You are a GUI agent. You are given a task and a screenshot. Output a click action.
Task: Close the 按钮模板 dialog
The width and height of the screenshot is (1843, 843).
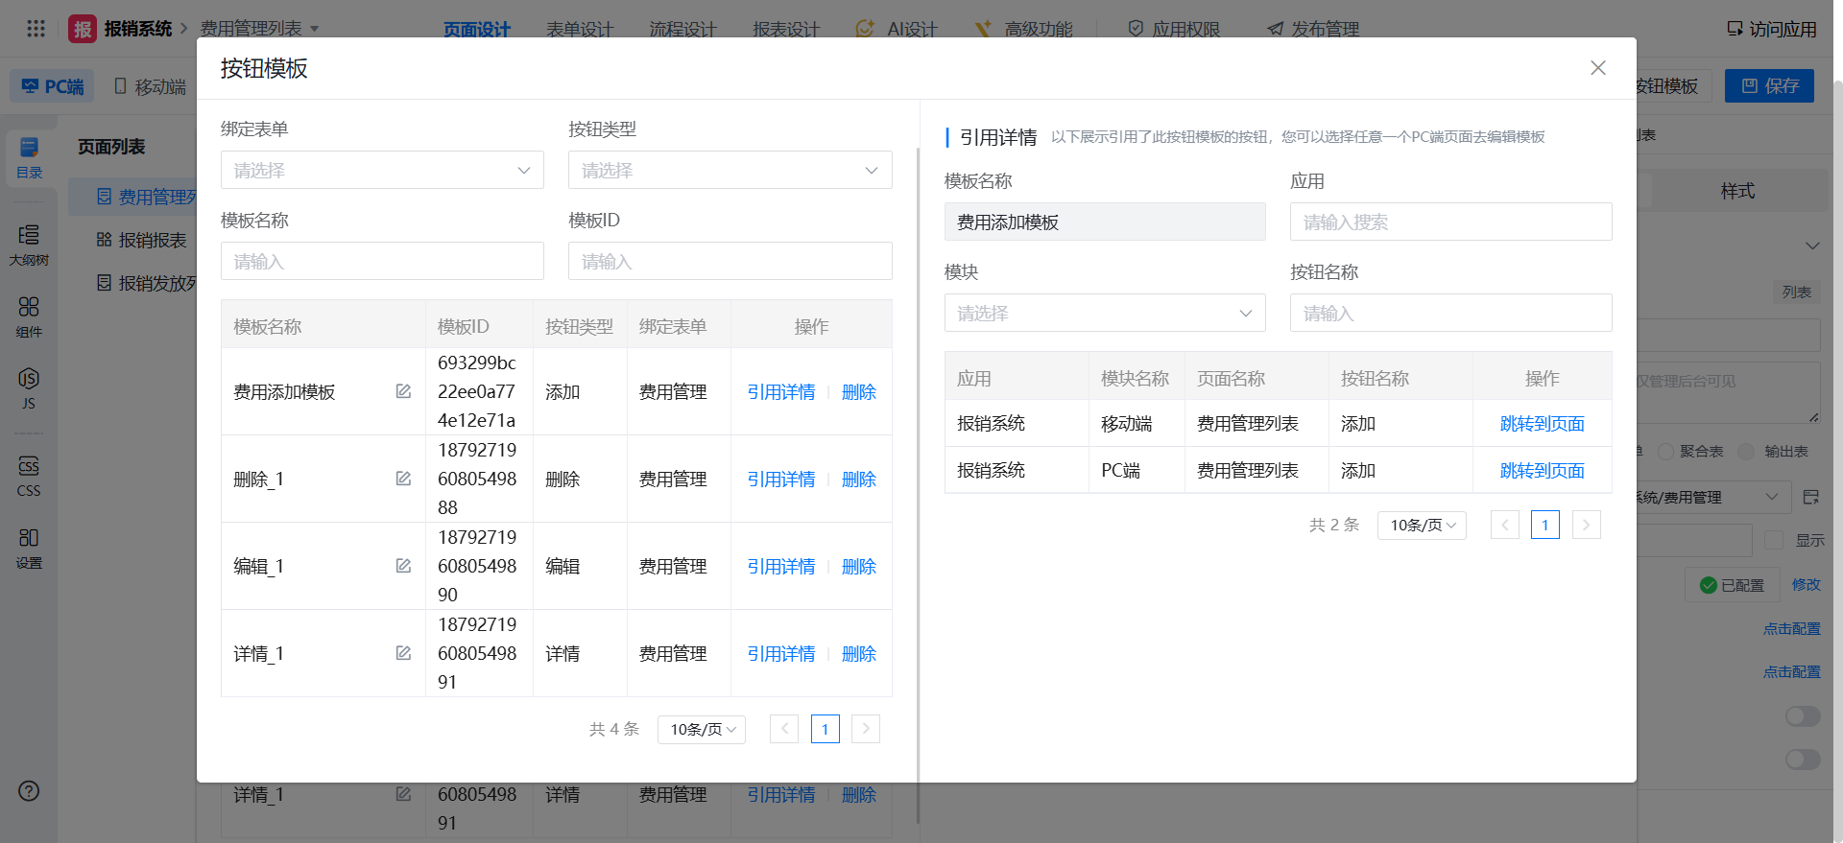click(1597, 68)
